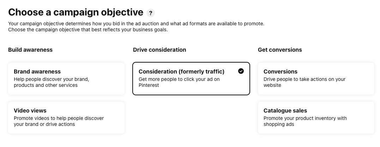Image resolution: width=380 pixels, height=147 pixels.
Task: Choose the Video views objective card
Action: [x=66, y=117]
